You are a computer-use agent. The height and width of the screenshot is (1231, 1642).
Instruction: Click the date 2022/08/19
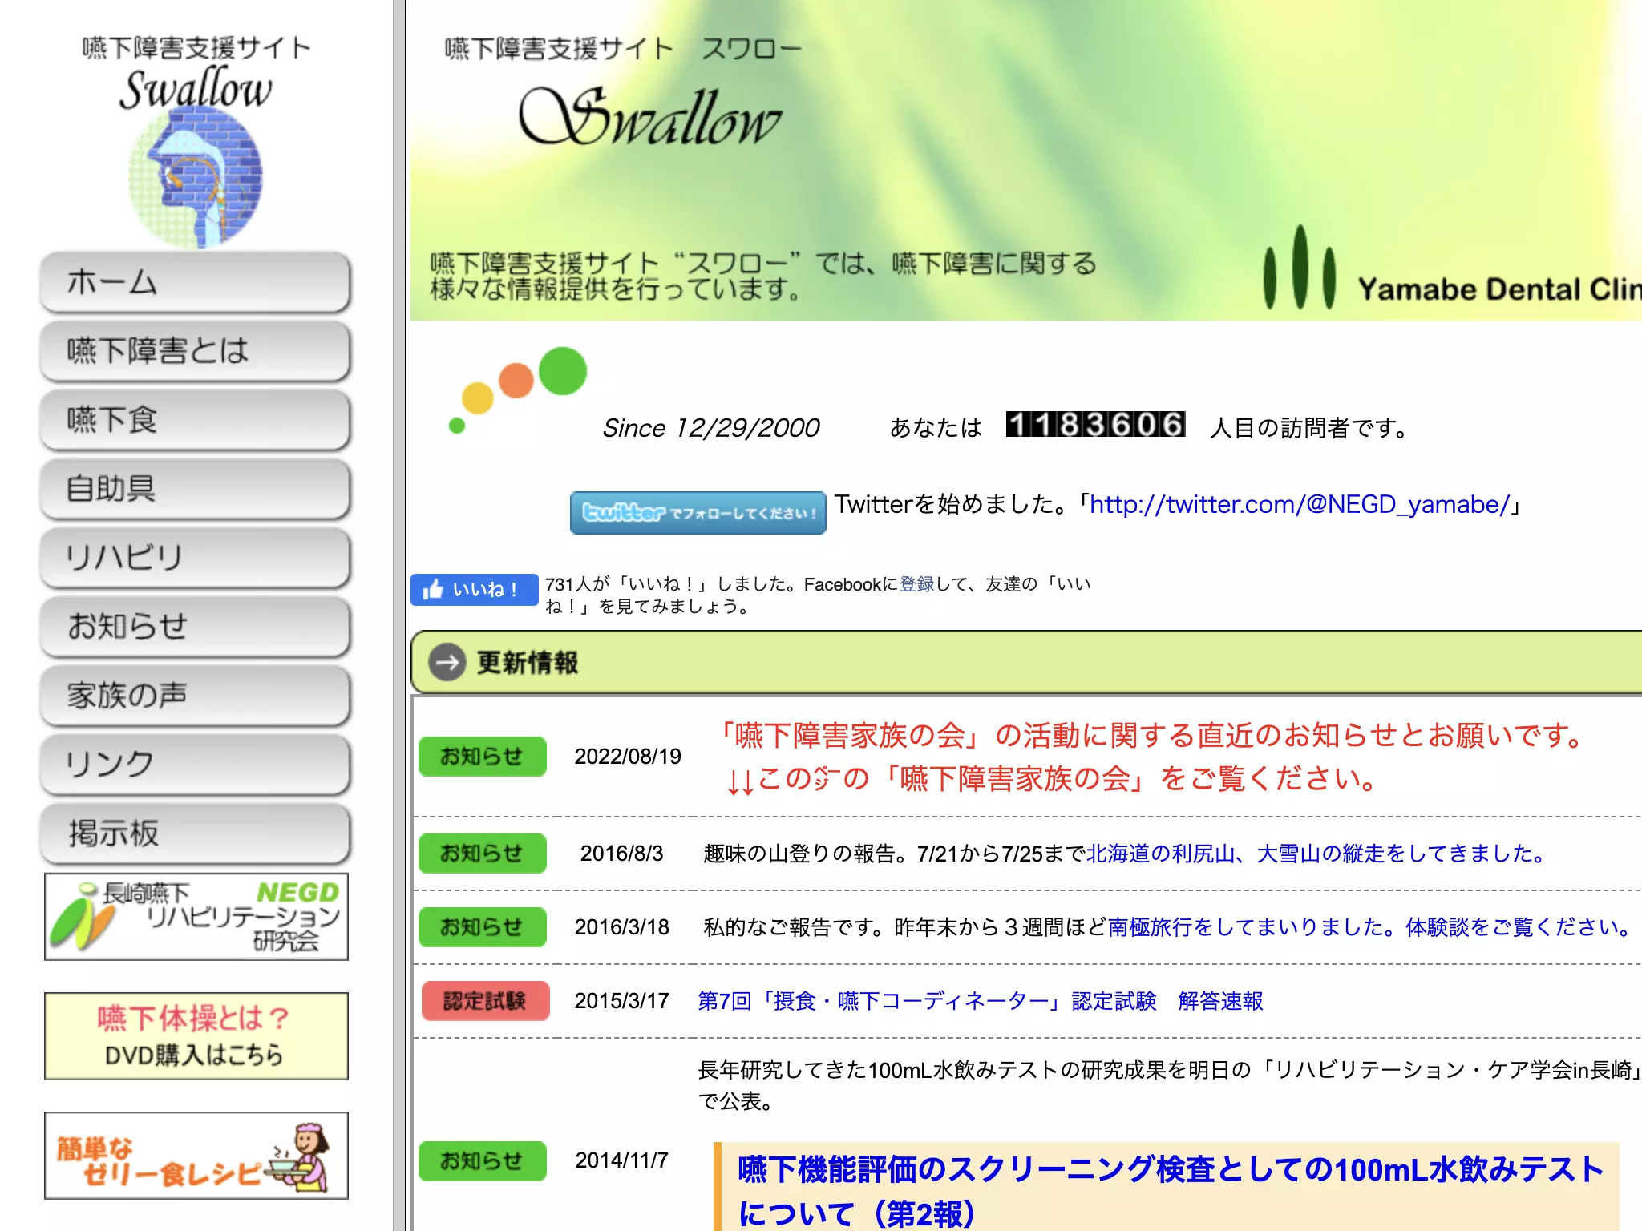pyautogui.click(x=628, y=757)
